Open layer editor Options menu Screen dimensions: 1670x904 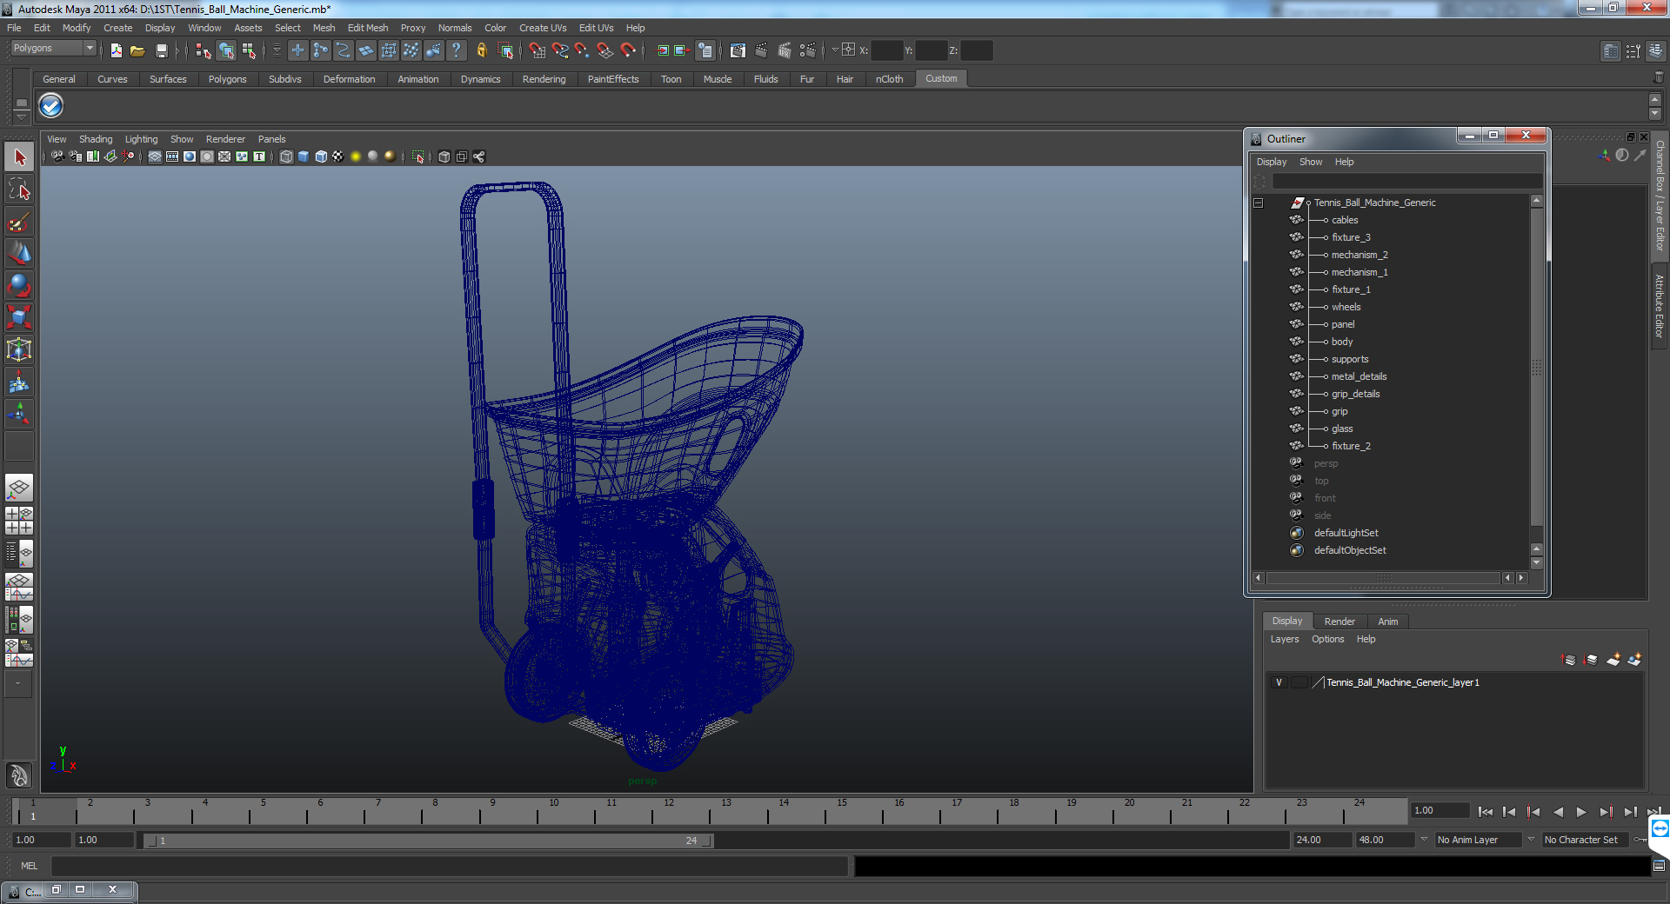pyautogui.click(x=1327, y=639)
